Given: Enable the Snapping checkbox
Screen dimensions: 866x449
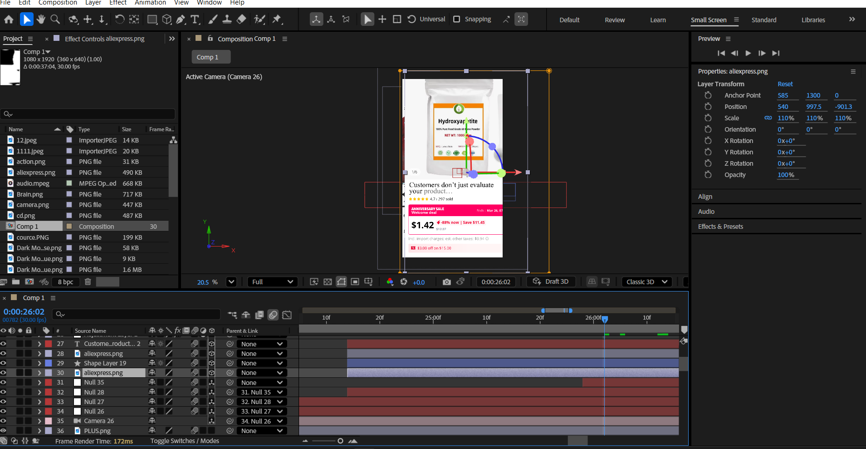Looking at the screenshot, I should 457,19.
